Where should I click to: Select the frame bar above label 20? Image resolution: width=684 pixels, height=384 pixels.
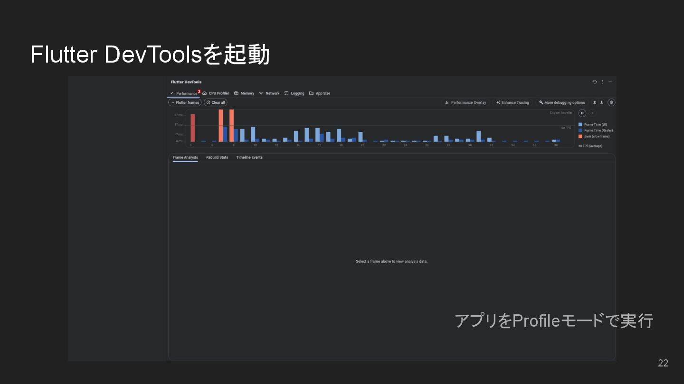tap(361, 137)
